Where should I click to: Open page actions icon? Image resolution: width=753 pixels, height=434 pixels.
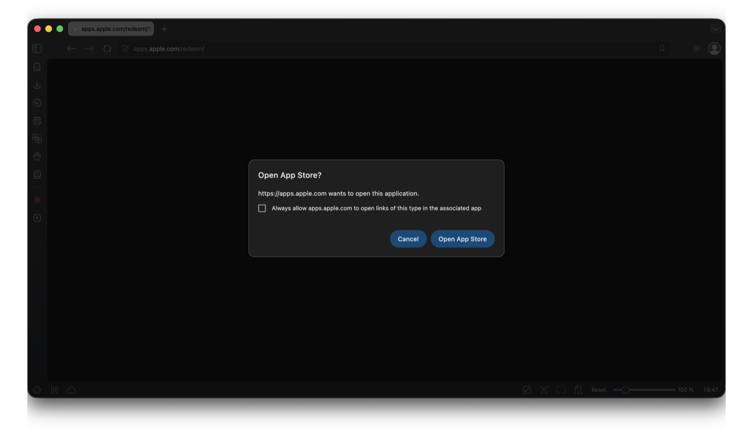(x=579, y=390)
